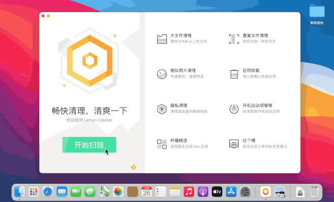334x202 pixels.
Task: Open FaceTime from the Dock
Action: pyautogui.click(x=76, y=192)
